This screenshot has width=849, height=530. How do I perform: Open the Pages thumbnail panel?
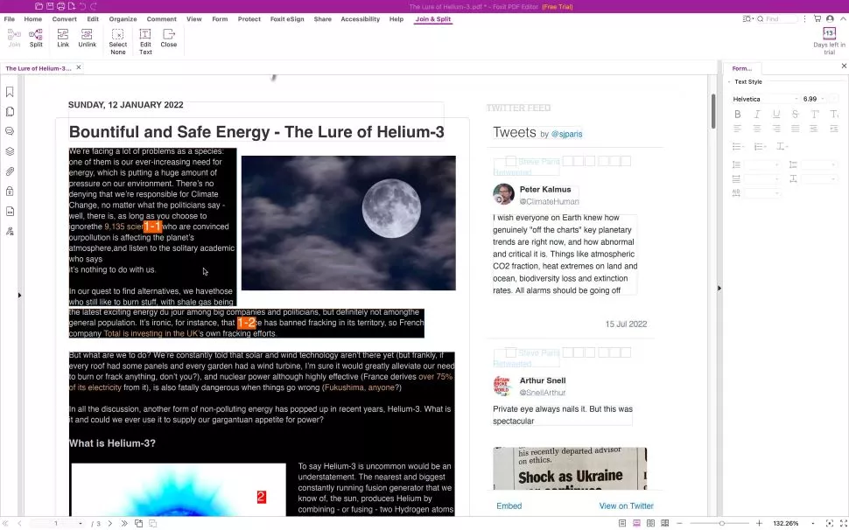click(10, 112)
